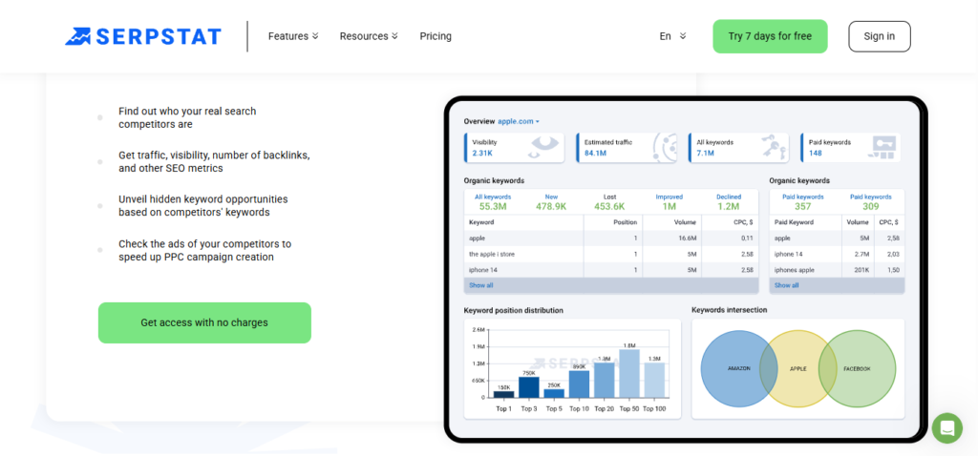The height and width of the screenshot is (456, 978).
Task: Expand the Features menu chevron
Action: point(315,36)
